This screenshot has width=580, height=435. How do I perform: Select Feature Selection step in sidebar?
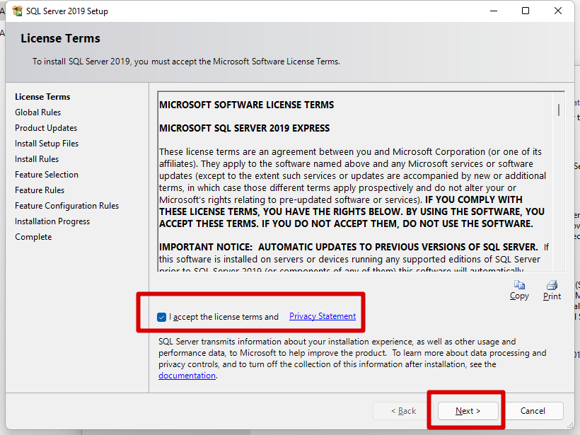47,175
